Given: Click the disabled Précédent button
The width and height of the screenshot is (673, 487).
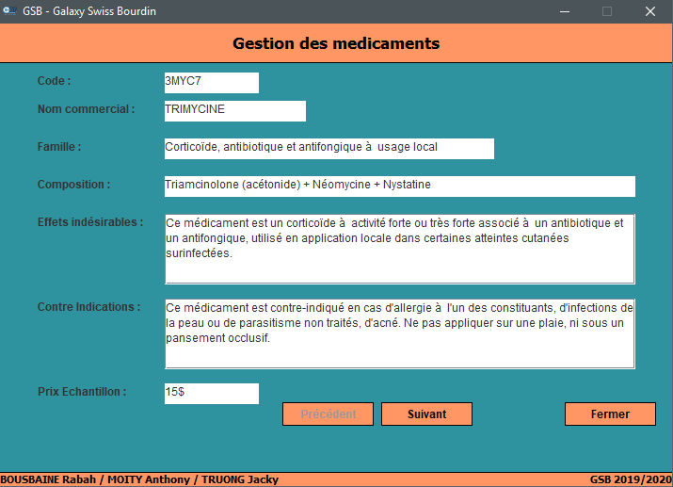Looking at the screenshot, I should coord(328,414).
